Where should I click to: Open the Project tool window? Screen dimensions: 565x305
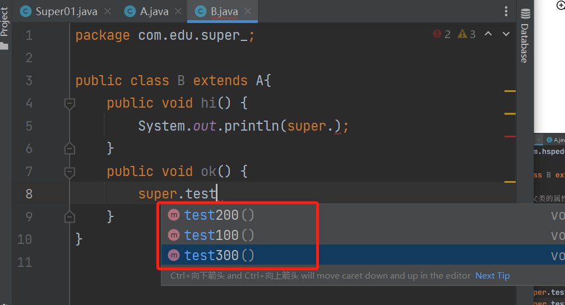[4, 24]
